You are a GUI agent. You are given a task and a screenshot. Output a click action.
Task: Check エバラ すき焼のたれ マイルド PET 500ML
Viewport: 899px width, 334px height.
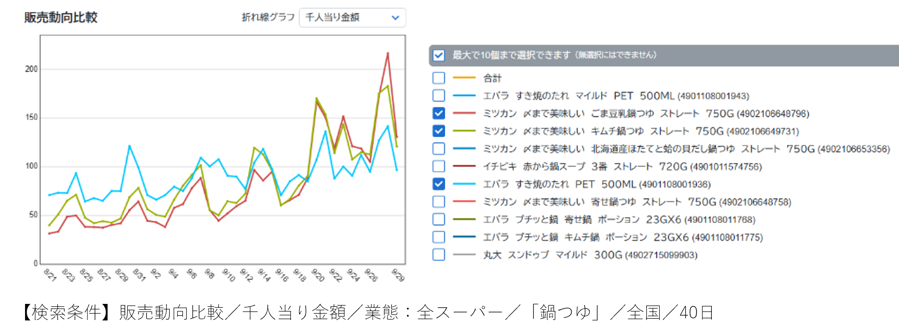pos(438,96)
